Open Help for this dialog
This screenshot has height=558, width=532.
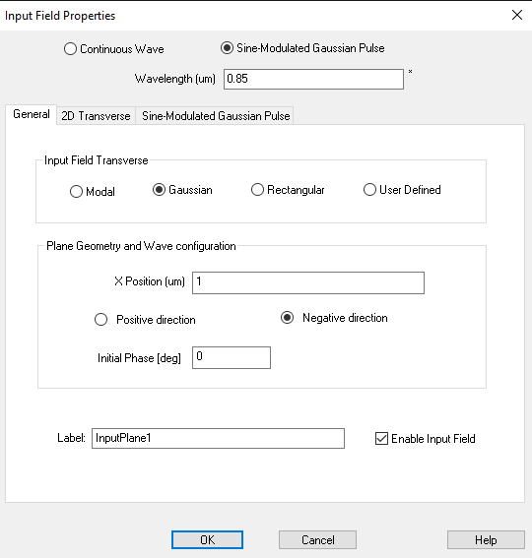(486, 540)
